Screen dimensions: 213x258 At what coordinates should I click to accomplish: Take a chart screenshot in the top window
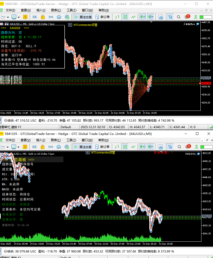(x=160, y=17)
